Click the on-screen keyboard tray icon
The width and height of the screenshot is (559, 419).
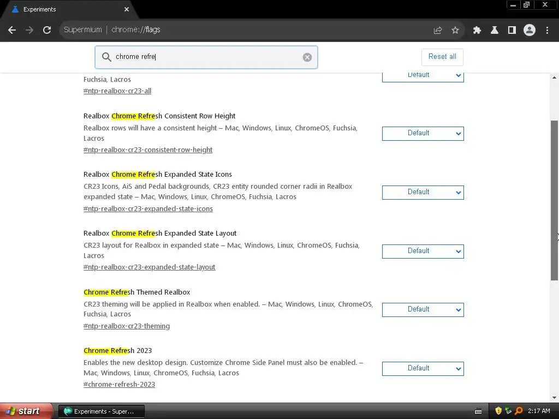(478, 411)
